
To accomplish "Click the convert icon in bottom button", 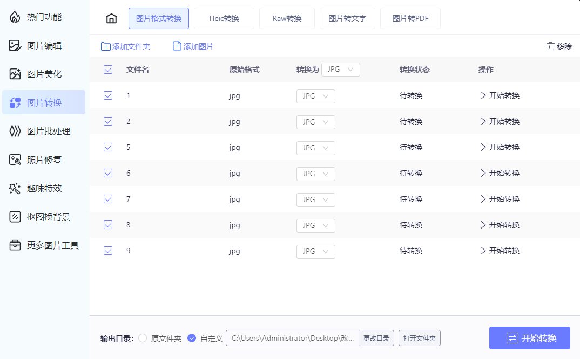I will click(x=512, y=338).
